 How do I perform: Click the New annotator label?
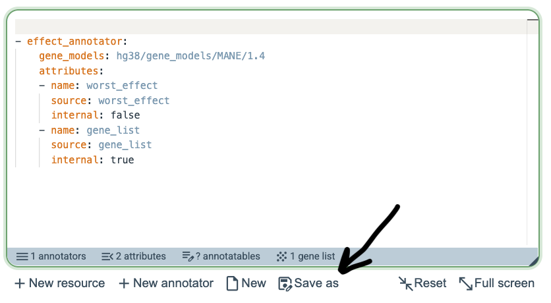(173, 283)
